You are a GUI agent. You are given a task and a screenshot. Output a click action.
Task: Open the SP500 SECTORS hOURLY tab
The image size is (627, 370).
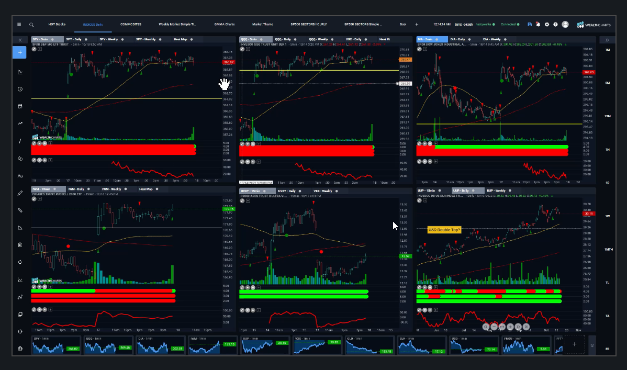[309, 25]
